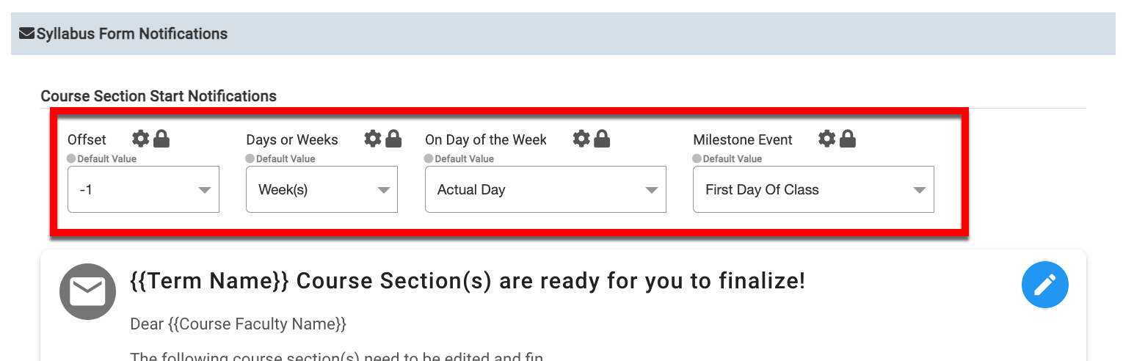The height and width of the screenshot is (361, 1123).
Task: Click the gray envelope icon of the email template
Action: point(87,292)
